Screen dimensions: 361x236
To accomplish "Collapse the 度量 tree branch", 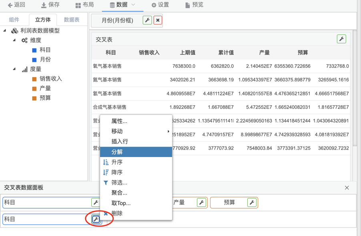I will (x=14, y=69).
